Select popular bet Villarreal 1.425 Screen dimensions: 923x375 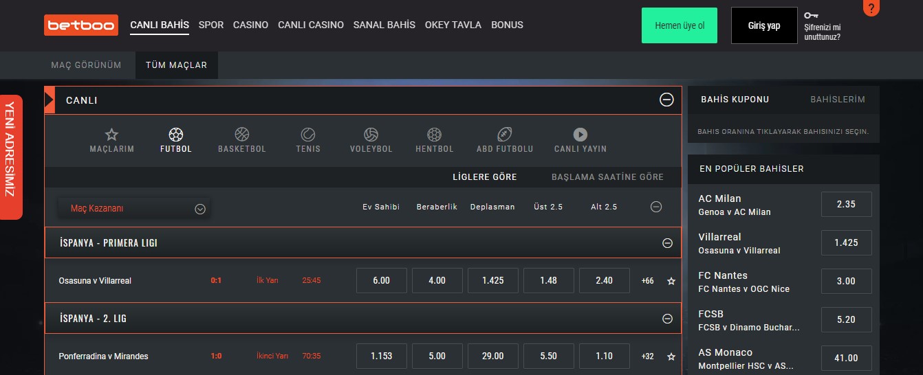pos(847,243)
